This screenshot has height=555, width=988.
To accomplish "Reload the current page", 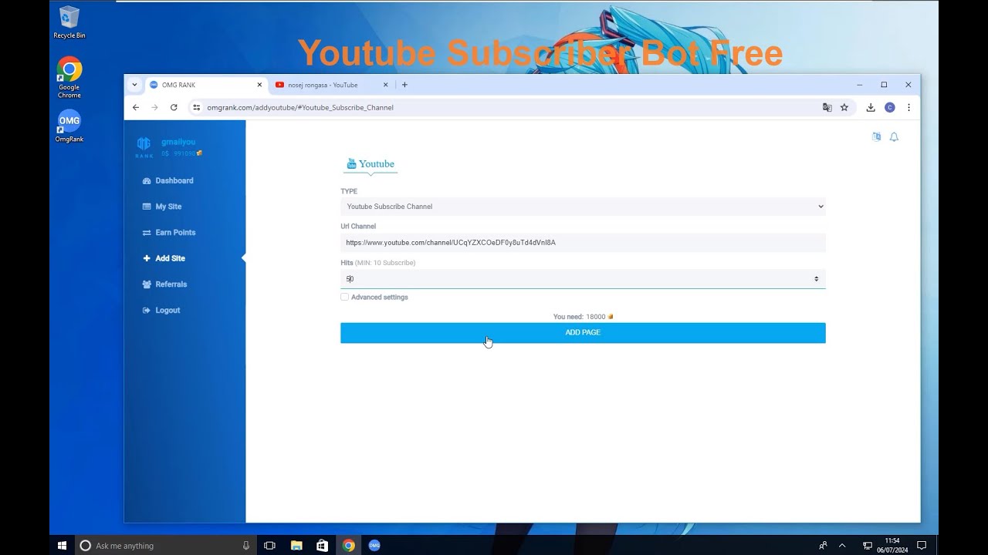I will coord(174,107).
